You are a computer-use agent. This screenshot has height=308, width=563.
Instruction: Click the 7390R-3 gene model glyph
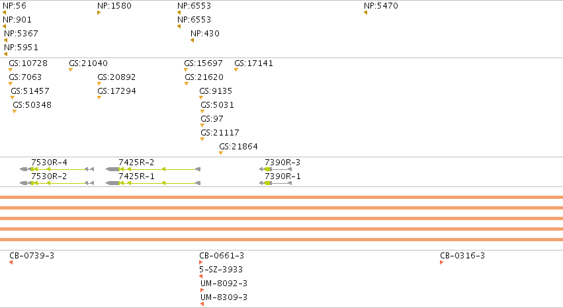[x=275, y=169]
